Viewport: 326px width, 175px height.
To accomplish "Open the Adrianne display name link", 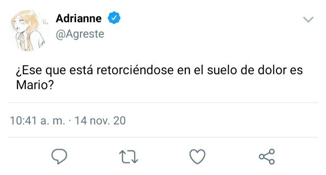I will click(79, 18).
